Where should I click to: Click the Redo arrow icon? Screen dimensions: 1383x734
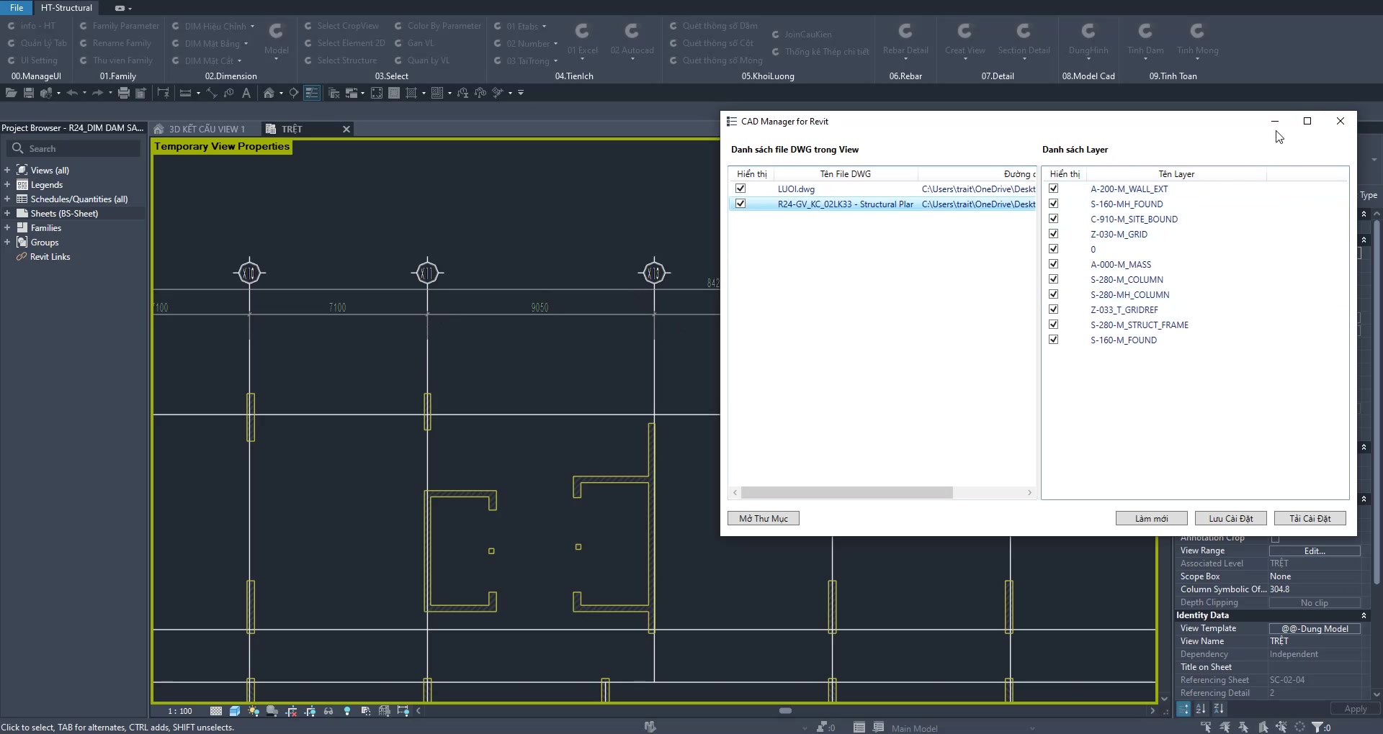click(97, 93)
